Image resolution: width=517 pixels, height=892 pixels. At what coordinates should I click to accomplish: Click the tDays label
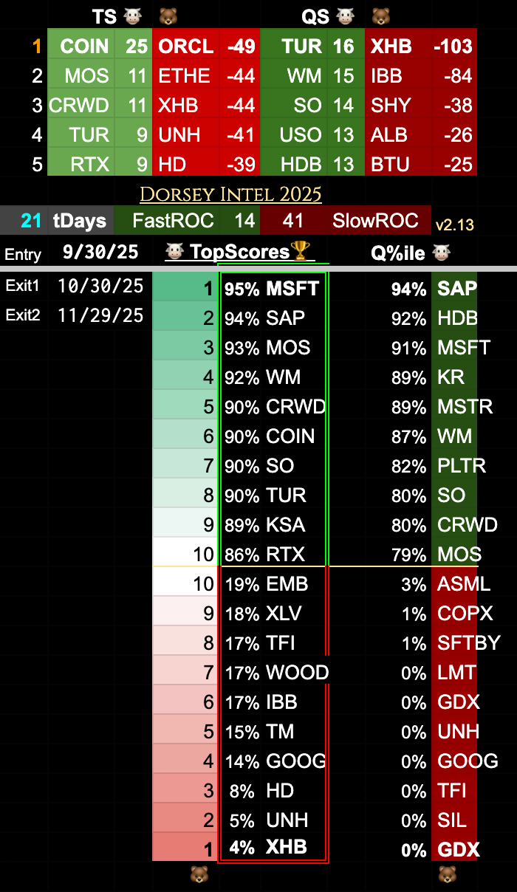pyautogui.click(x=79, y=220)
